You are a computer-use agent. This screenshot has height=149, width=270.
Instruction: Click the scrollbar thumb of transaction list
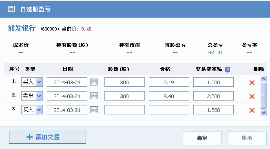tap(263, 95)
